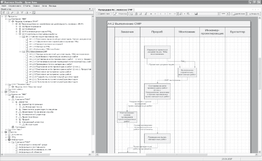The width and height of the screenshot is (262, 161).
Task: Collapse the A4.1 Комплектация производства node
Action: (20, 37)
